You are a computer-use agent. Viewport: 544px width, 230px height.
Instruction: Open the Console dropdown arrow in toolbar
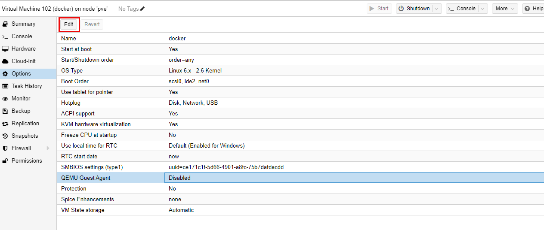coord(483,9)
